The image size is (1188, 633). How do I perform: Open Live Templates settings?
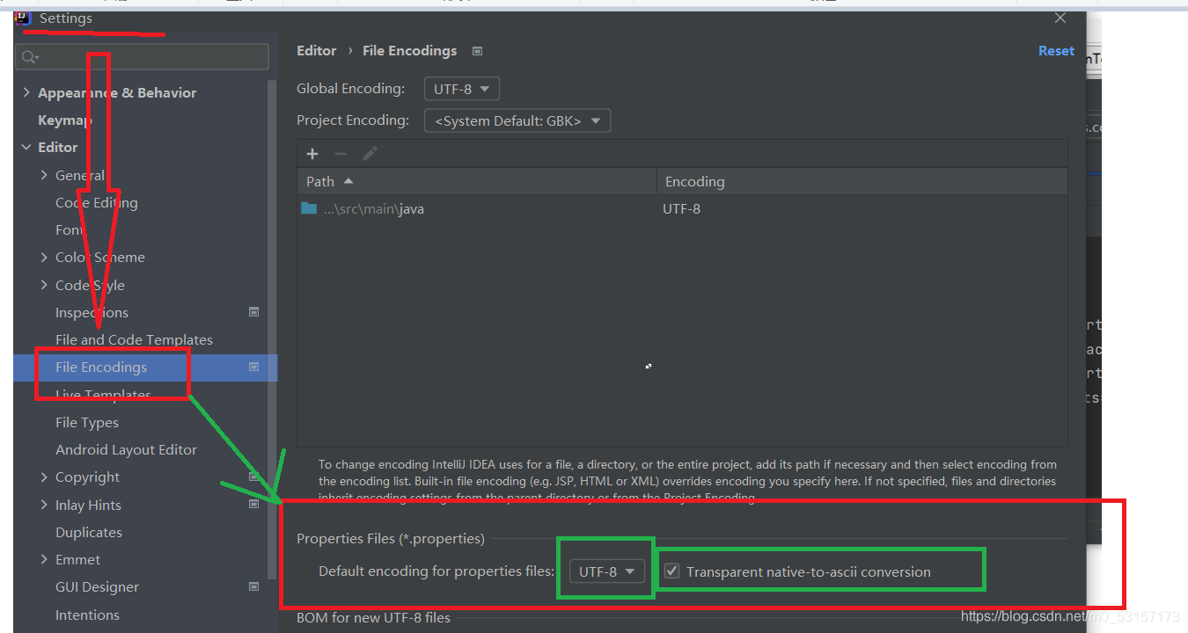tap(103, 395)
